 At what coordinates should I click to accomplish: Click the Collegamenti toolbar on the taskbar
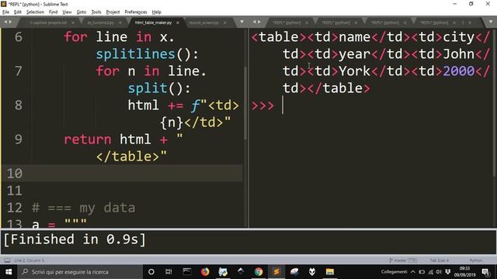click(x=394, y=272)
